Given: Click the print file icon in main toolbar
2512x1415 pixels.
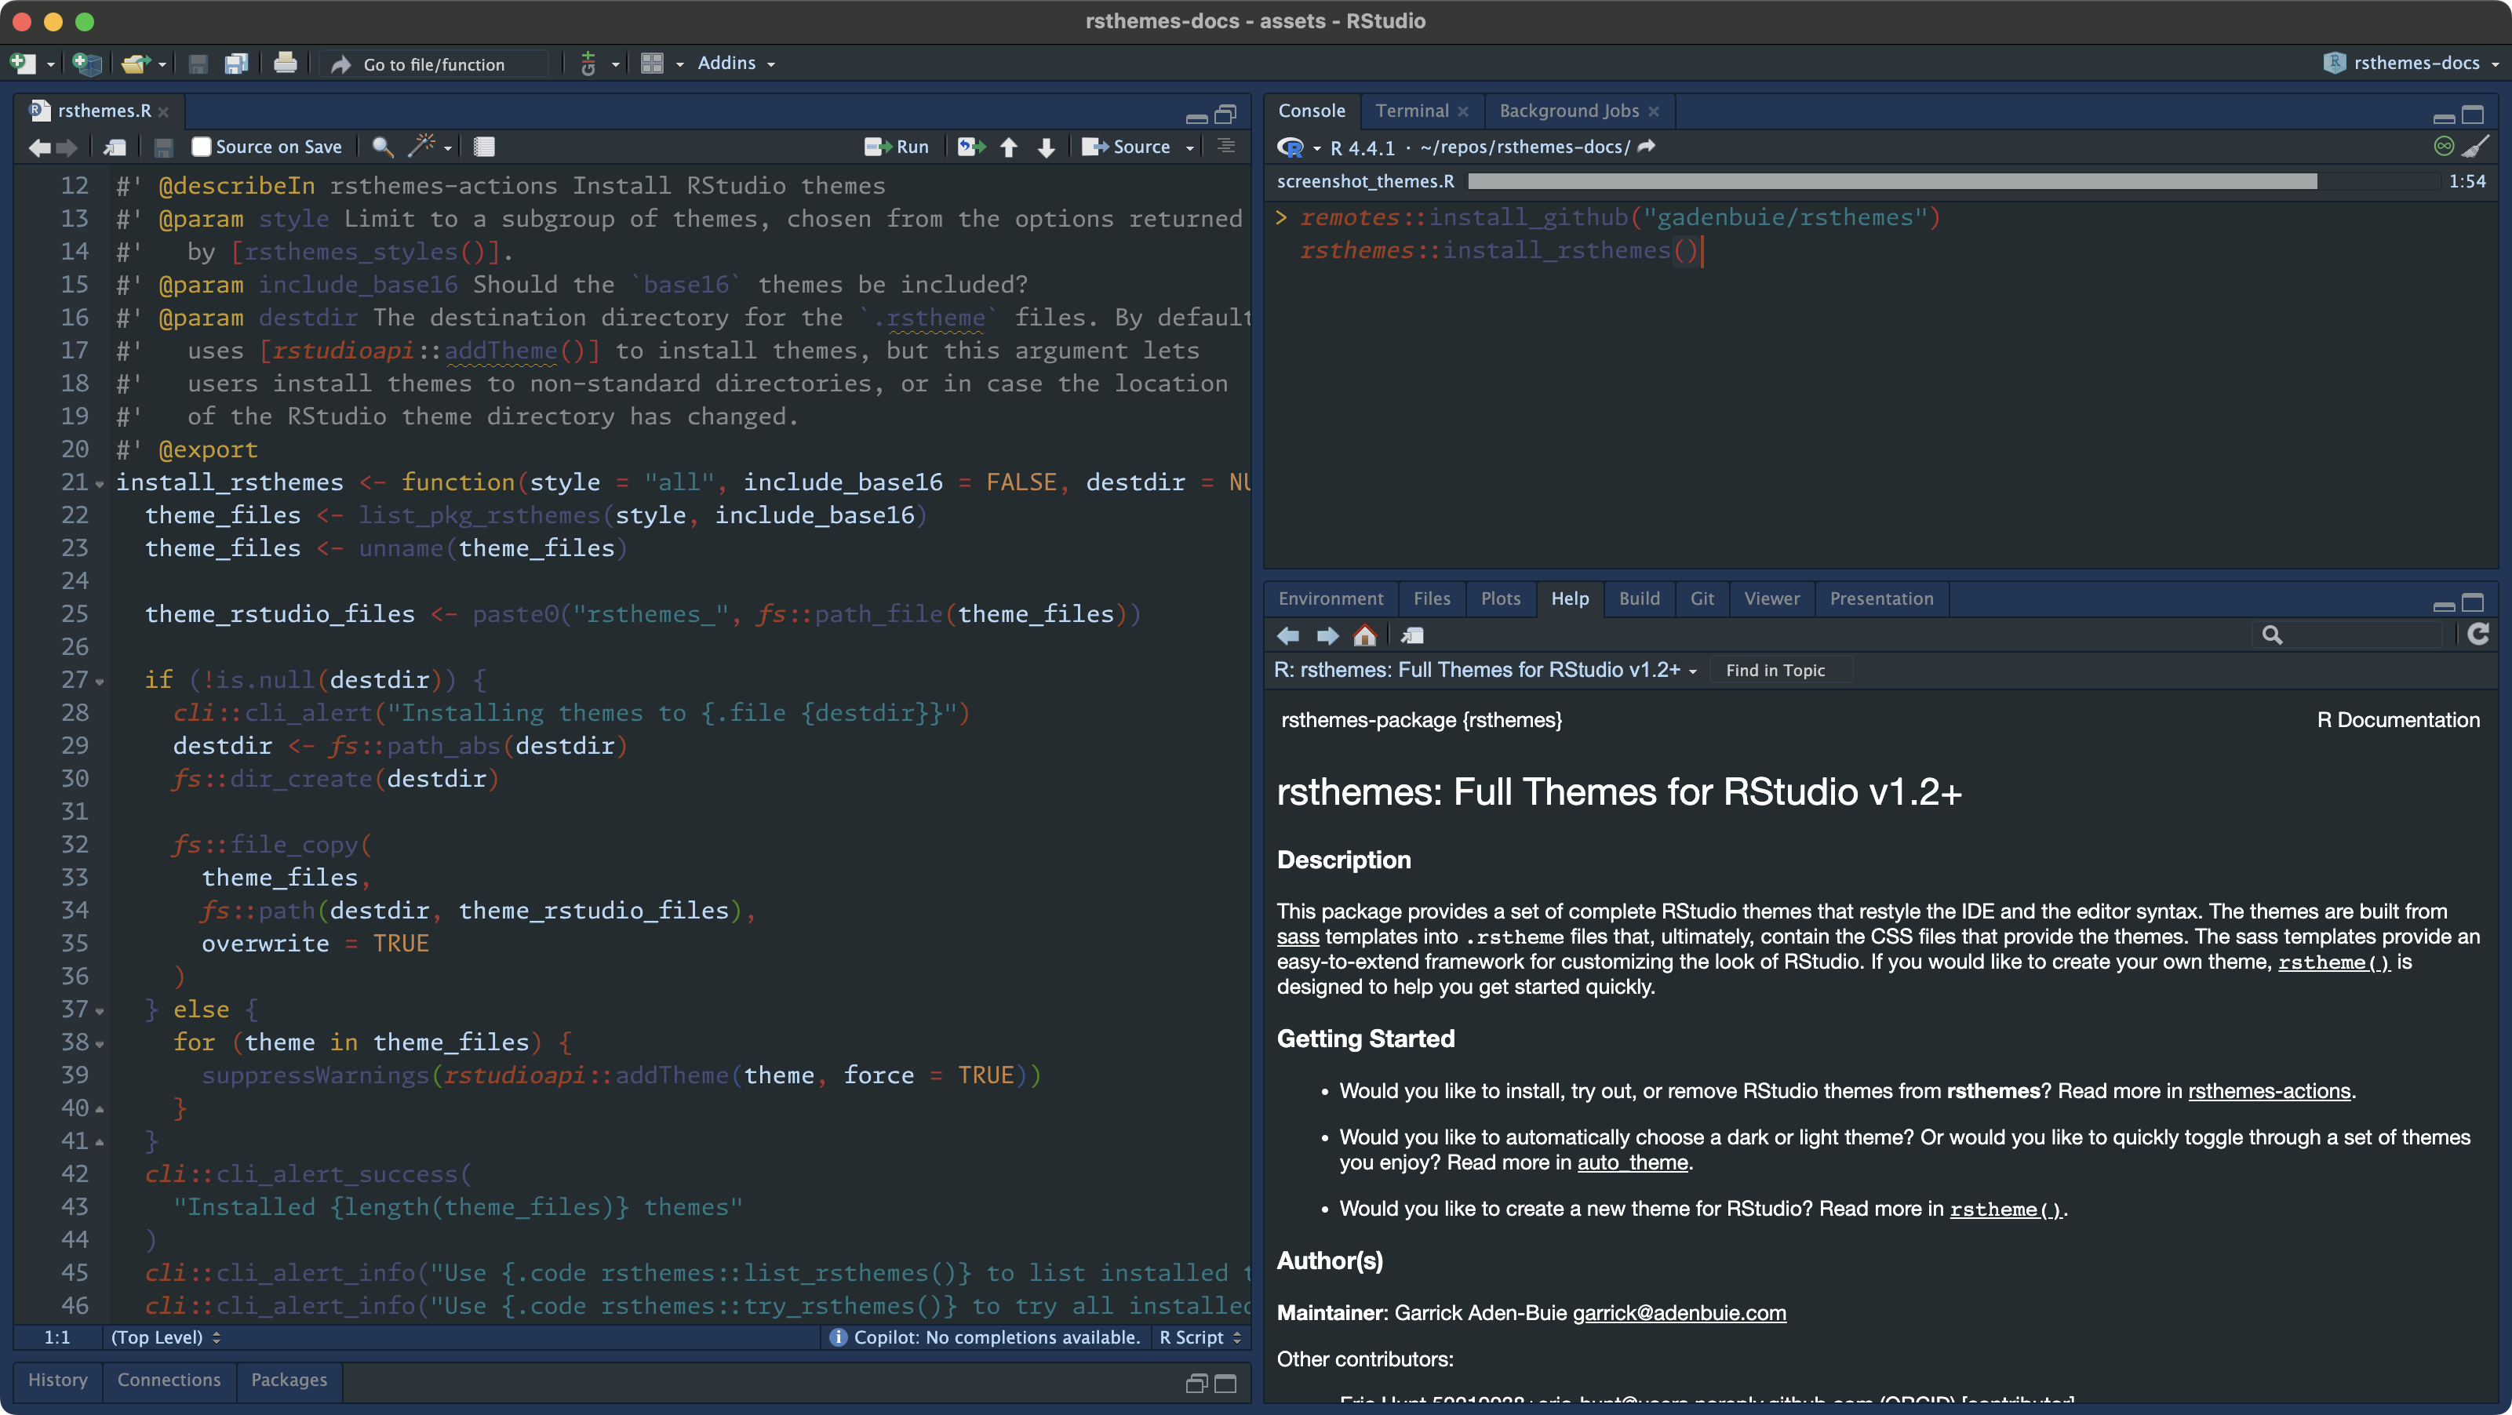Looking at the screenshot, I should coord(285,64).
